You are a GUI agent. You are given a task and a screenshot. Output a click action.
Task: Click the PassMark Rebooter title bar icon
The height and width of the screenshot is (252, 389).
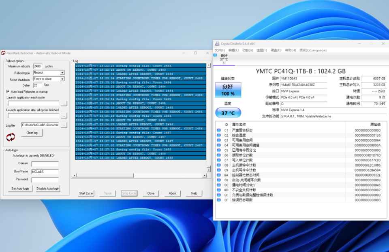coord(3,53)
